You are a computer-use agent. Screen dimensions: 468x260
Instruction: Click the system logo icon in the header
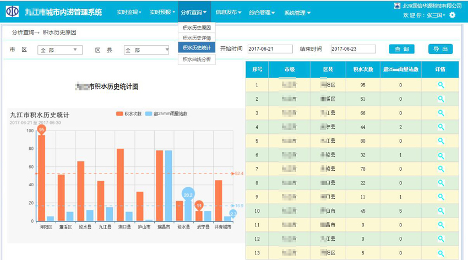pyautogui.click(x=12, y=12)
